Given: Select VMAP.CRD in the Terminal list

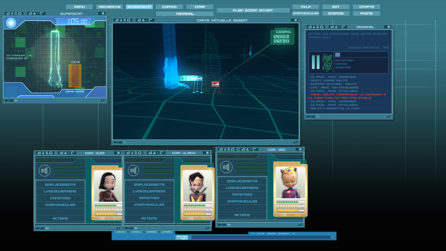Looking at the screenshot, I should (x=343, y=67).
